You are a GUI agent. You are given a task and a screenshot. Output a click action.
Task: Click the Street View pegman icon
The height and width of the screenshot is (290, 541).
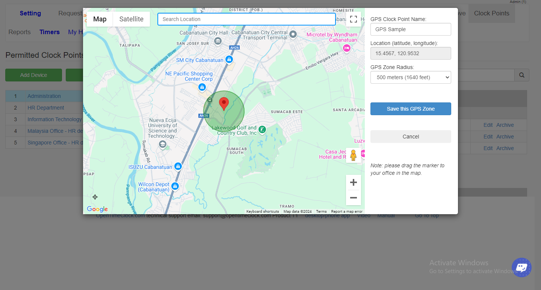pyautogui.click(x=353, y=155)
